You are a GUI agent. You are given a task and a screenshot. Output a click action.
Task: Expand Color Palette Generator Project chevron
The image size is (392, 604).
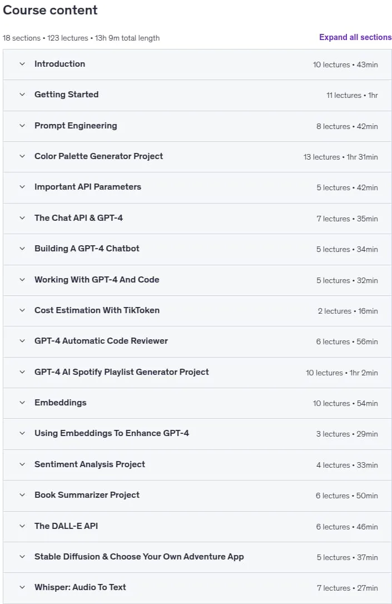(22, 156)
